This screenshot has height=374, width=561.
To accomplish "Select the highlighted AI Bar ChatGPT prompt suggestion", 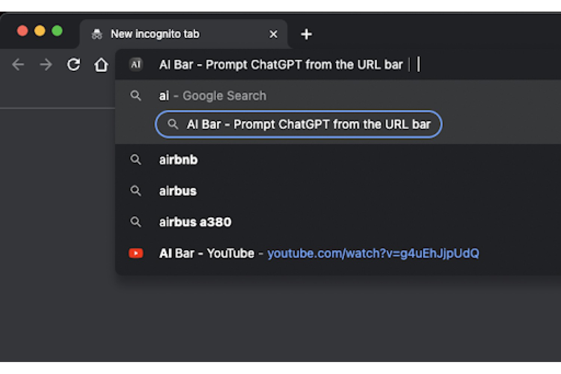I will [x=298, y=124].
